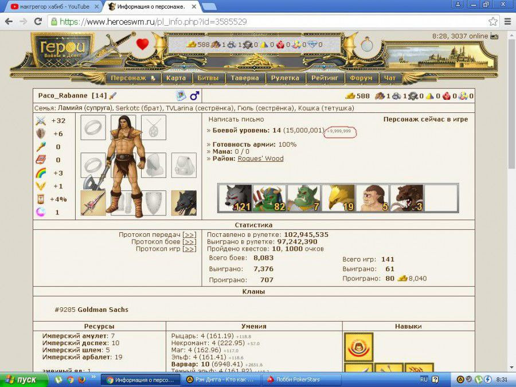This screenshot has height=387, width=516.
Task: Open the Рейтинг page
Action: [325, 79]
